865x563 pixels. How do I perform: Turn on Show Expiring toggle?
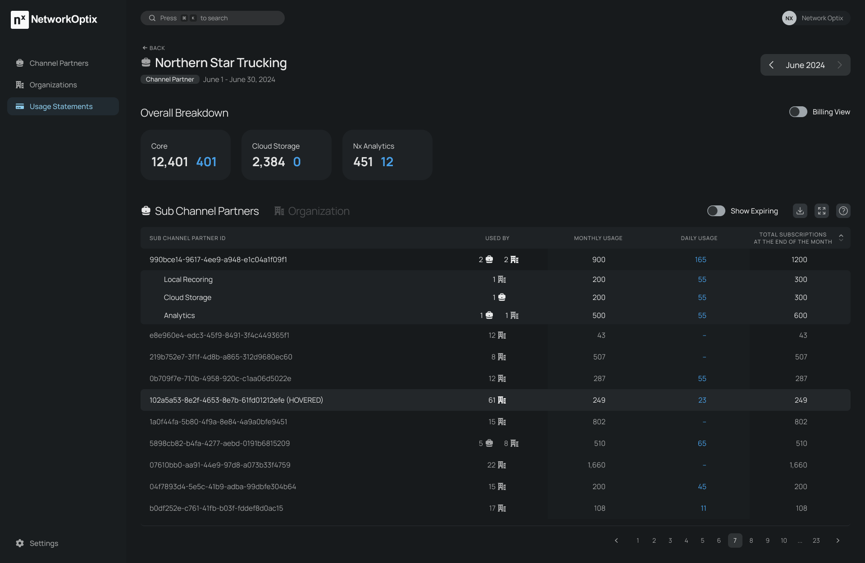(x=716, y=211)
